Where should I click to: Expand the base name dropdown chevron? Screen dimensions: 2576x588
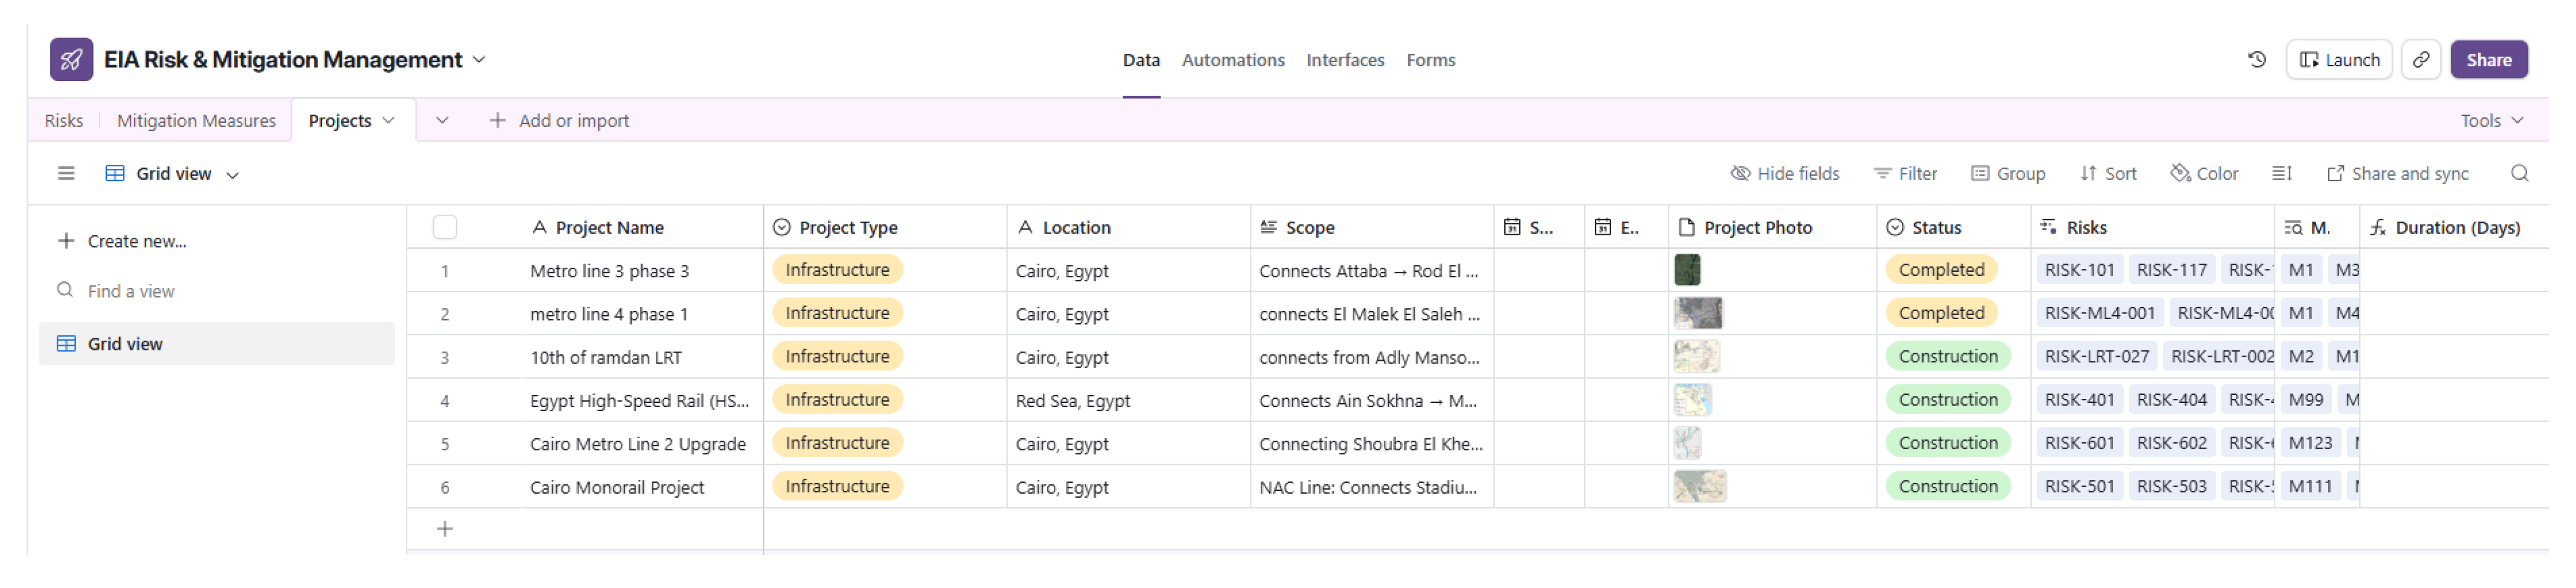(x=479, y=60)
